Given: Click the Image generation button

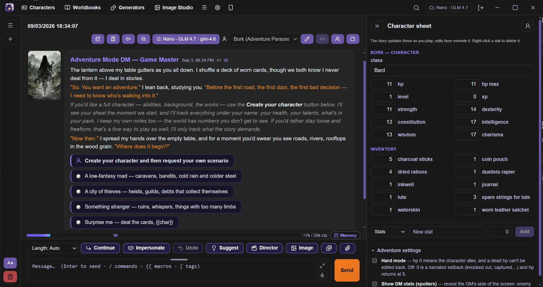Looking at the screenshot, I should [302, 248].
